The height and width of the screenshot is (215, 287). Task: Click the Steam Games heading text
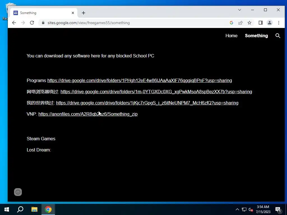tap(41, 139)
